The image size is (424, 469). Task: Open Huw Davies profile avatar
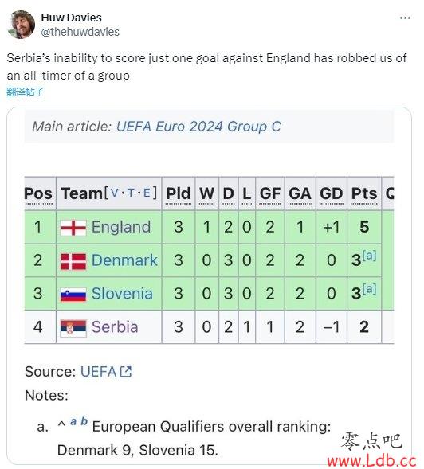coord(21,25)
